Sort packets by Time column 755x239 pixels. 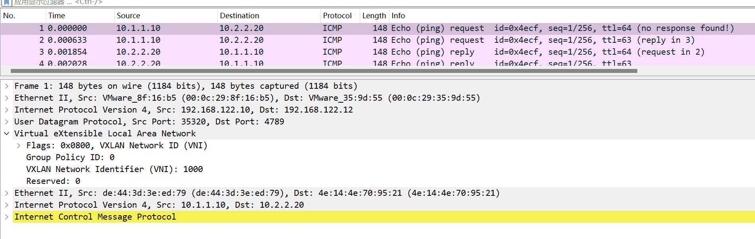click(x=80, y=15)
